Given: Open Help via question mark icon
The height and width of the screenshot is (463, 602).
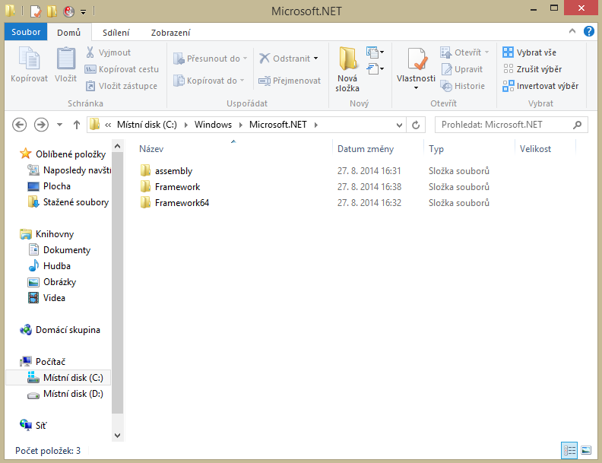Looking at the screenshot, I should pyautogui.click(x=588, y=31).
